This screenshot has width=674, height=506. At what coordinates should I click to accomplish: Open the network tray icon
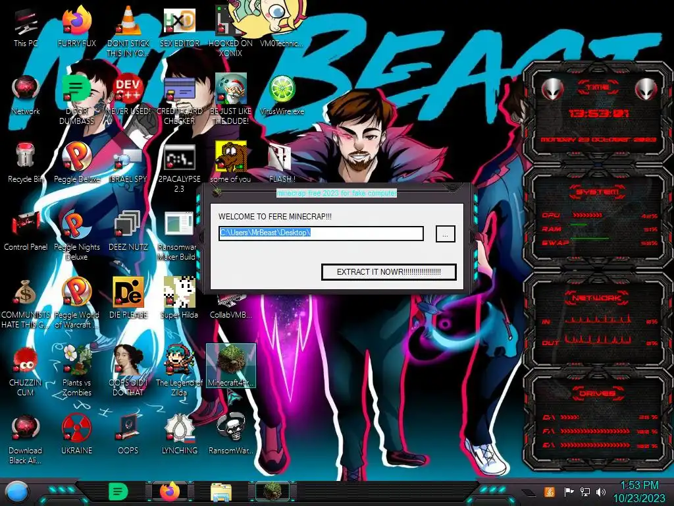[585, 492]
